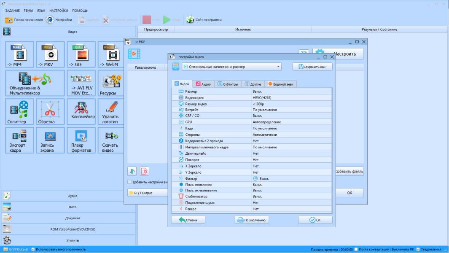Expand the Утилиты section in sidebar

68,240
